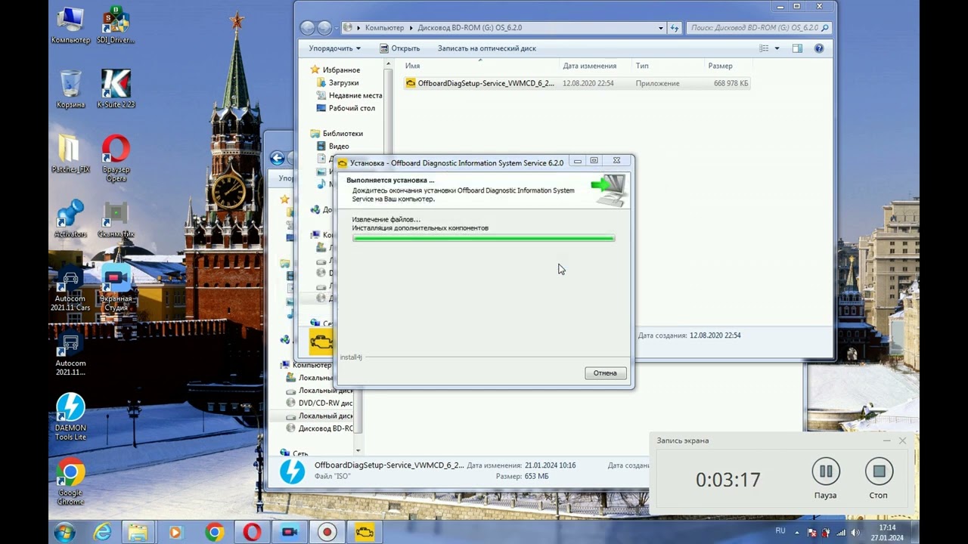Open Рабочий стол in navigation pane
This screenshot has height=544, width=968.
345,108
